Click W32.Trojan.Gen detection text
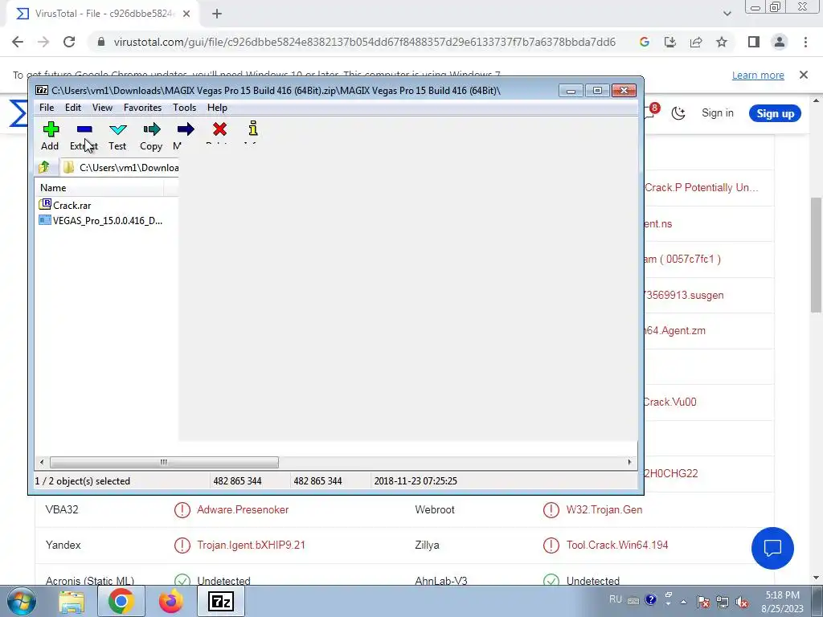Screen dimensions: 823x617 [604, 509]
